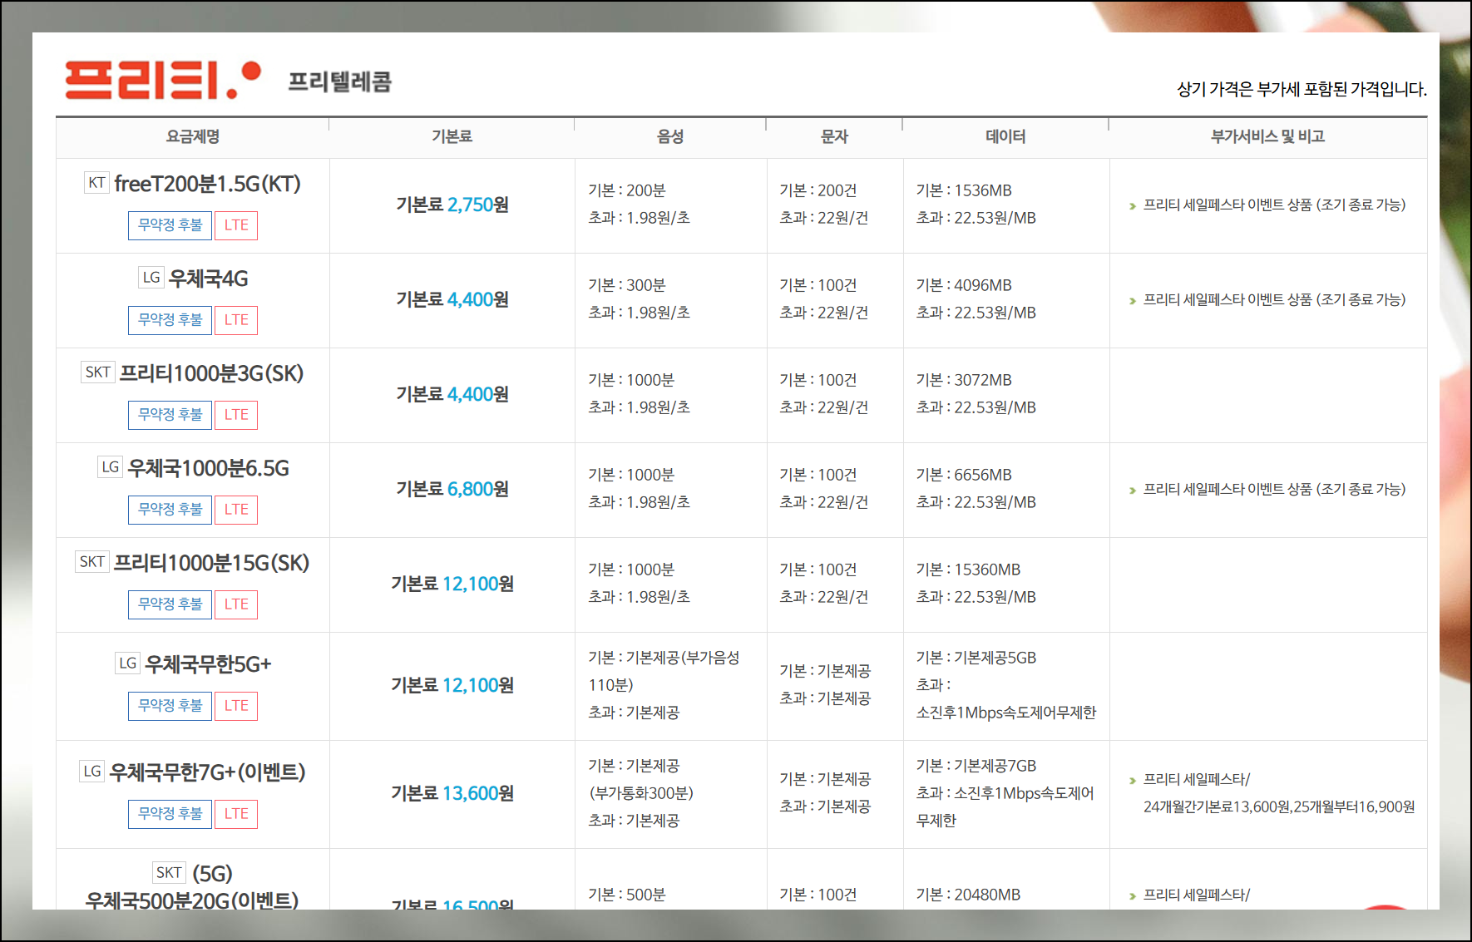Click 무약정 후불 tag under 우체국4G
Viewport: 1472px width, 942px height.
point(170,320)
